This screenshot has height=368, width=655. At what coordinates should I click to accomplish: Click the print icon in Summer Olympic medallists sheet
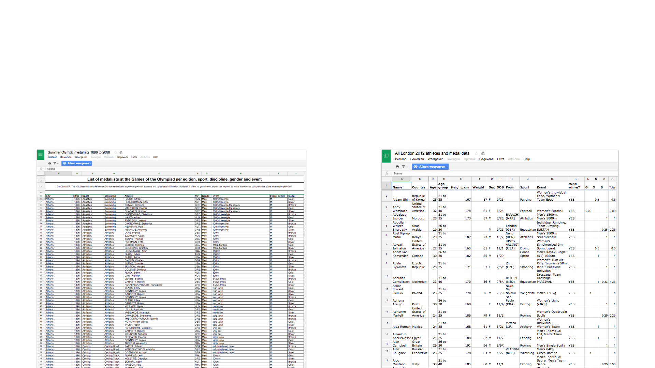(x=50, y=164)
